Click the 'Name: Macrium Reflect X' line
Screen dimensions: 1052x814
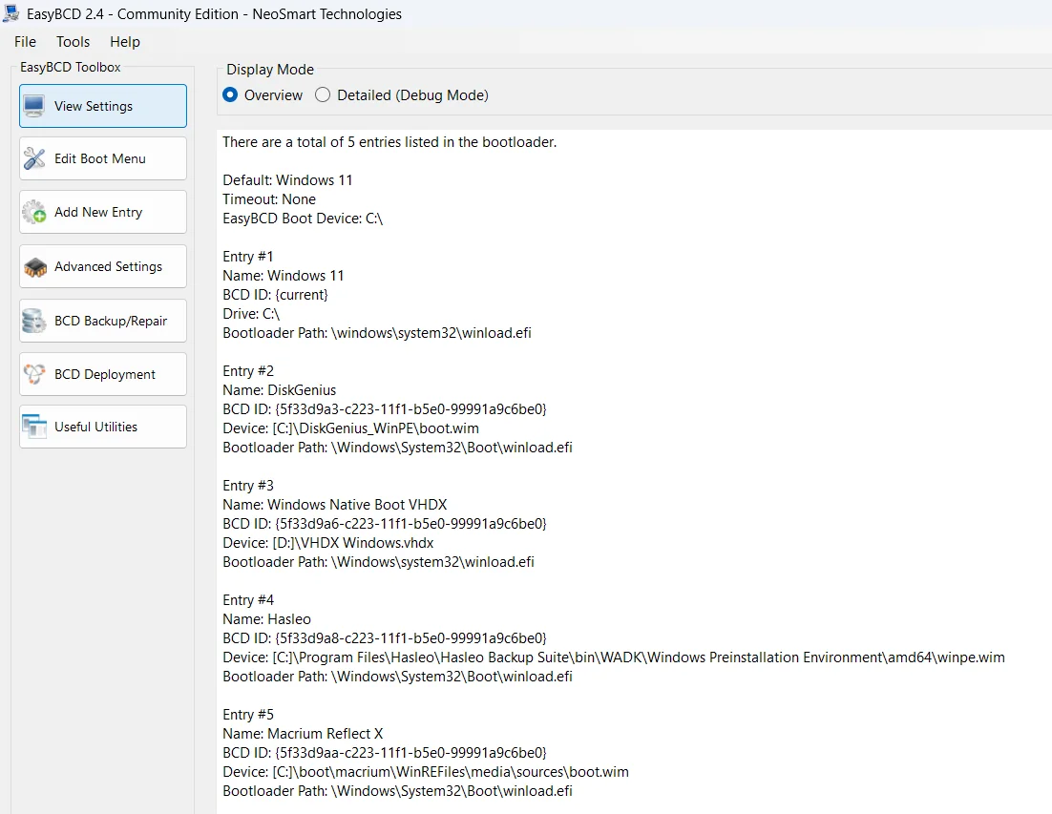(x=303, y=734)
